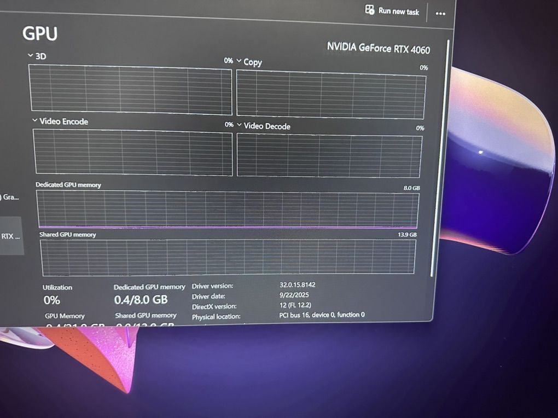Open the Video Decode engine dropdown
The image size is (558, 418).
click(239, 125)
